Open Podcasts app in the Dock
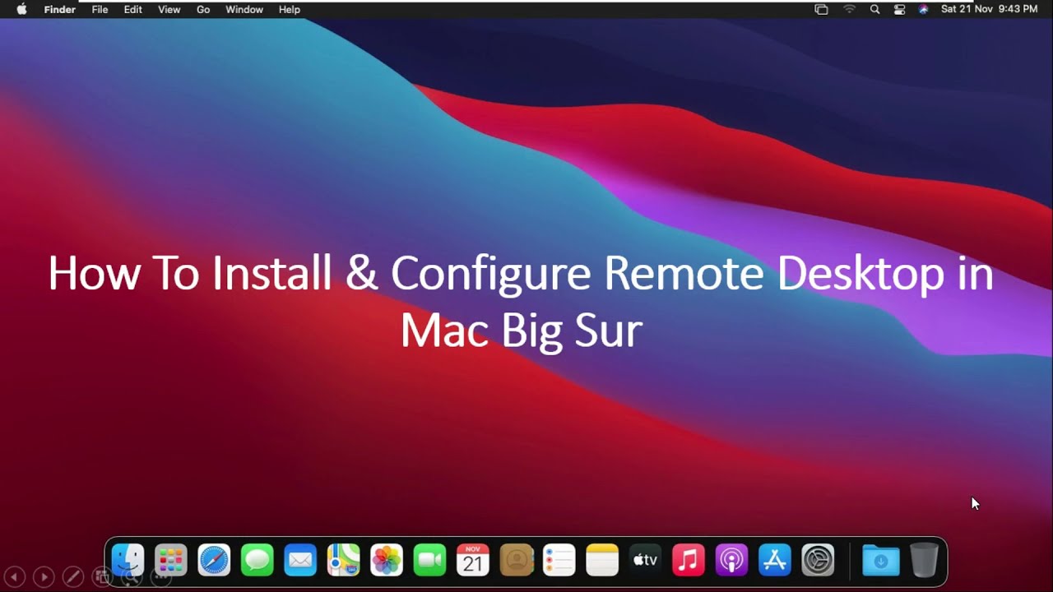Screen dimensions: 1053x592 731,561
